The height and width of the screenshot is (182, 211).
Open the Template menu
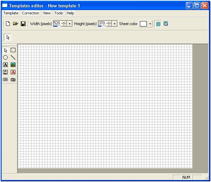point(11,13)
